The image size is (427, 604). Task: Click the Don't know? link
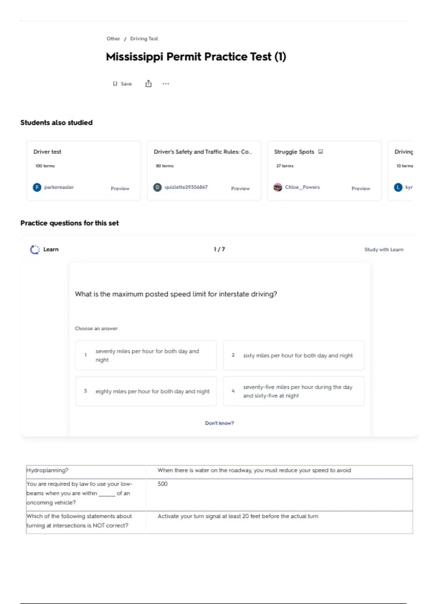(x=220, y=423)
